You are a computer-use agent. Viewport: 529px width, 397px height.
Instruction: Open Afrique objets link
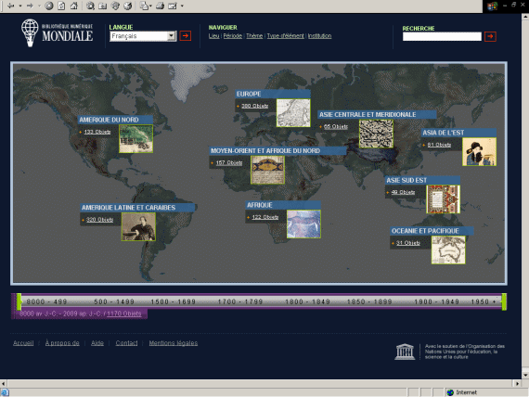coord(265,217)
